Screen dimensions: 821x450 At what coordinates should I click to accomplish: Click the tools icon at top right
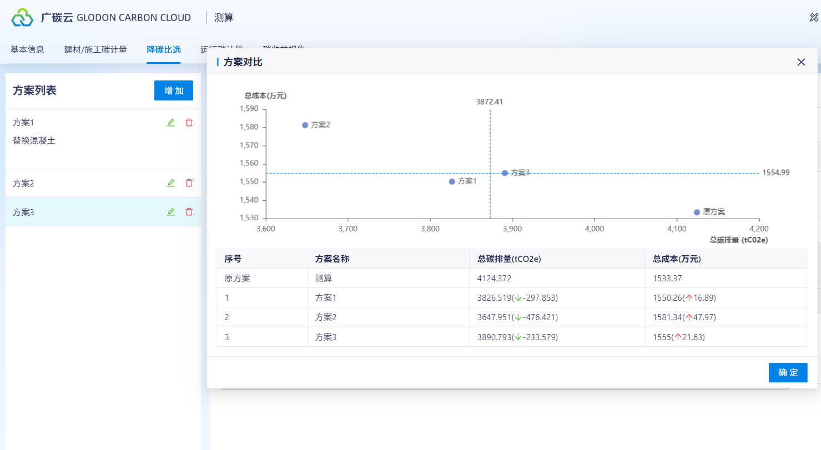pos(814,17)
